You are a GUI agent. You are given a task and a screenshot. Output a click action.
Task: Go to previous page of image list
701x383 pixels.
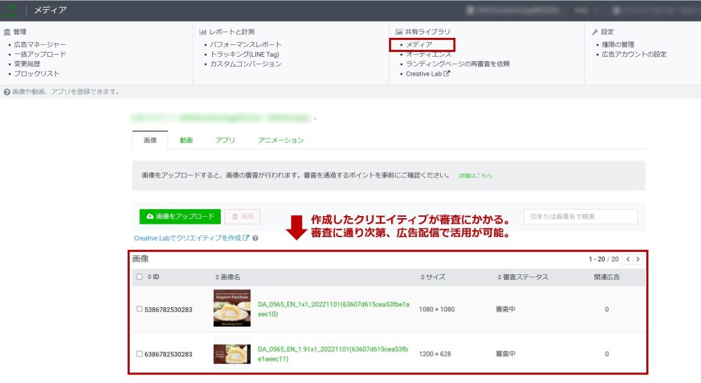[627, 259]
